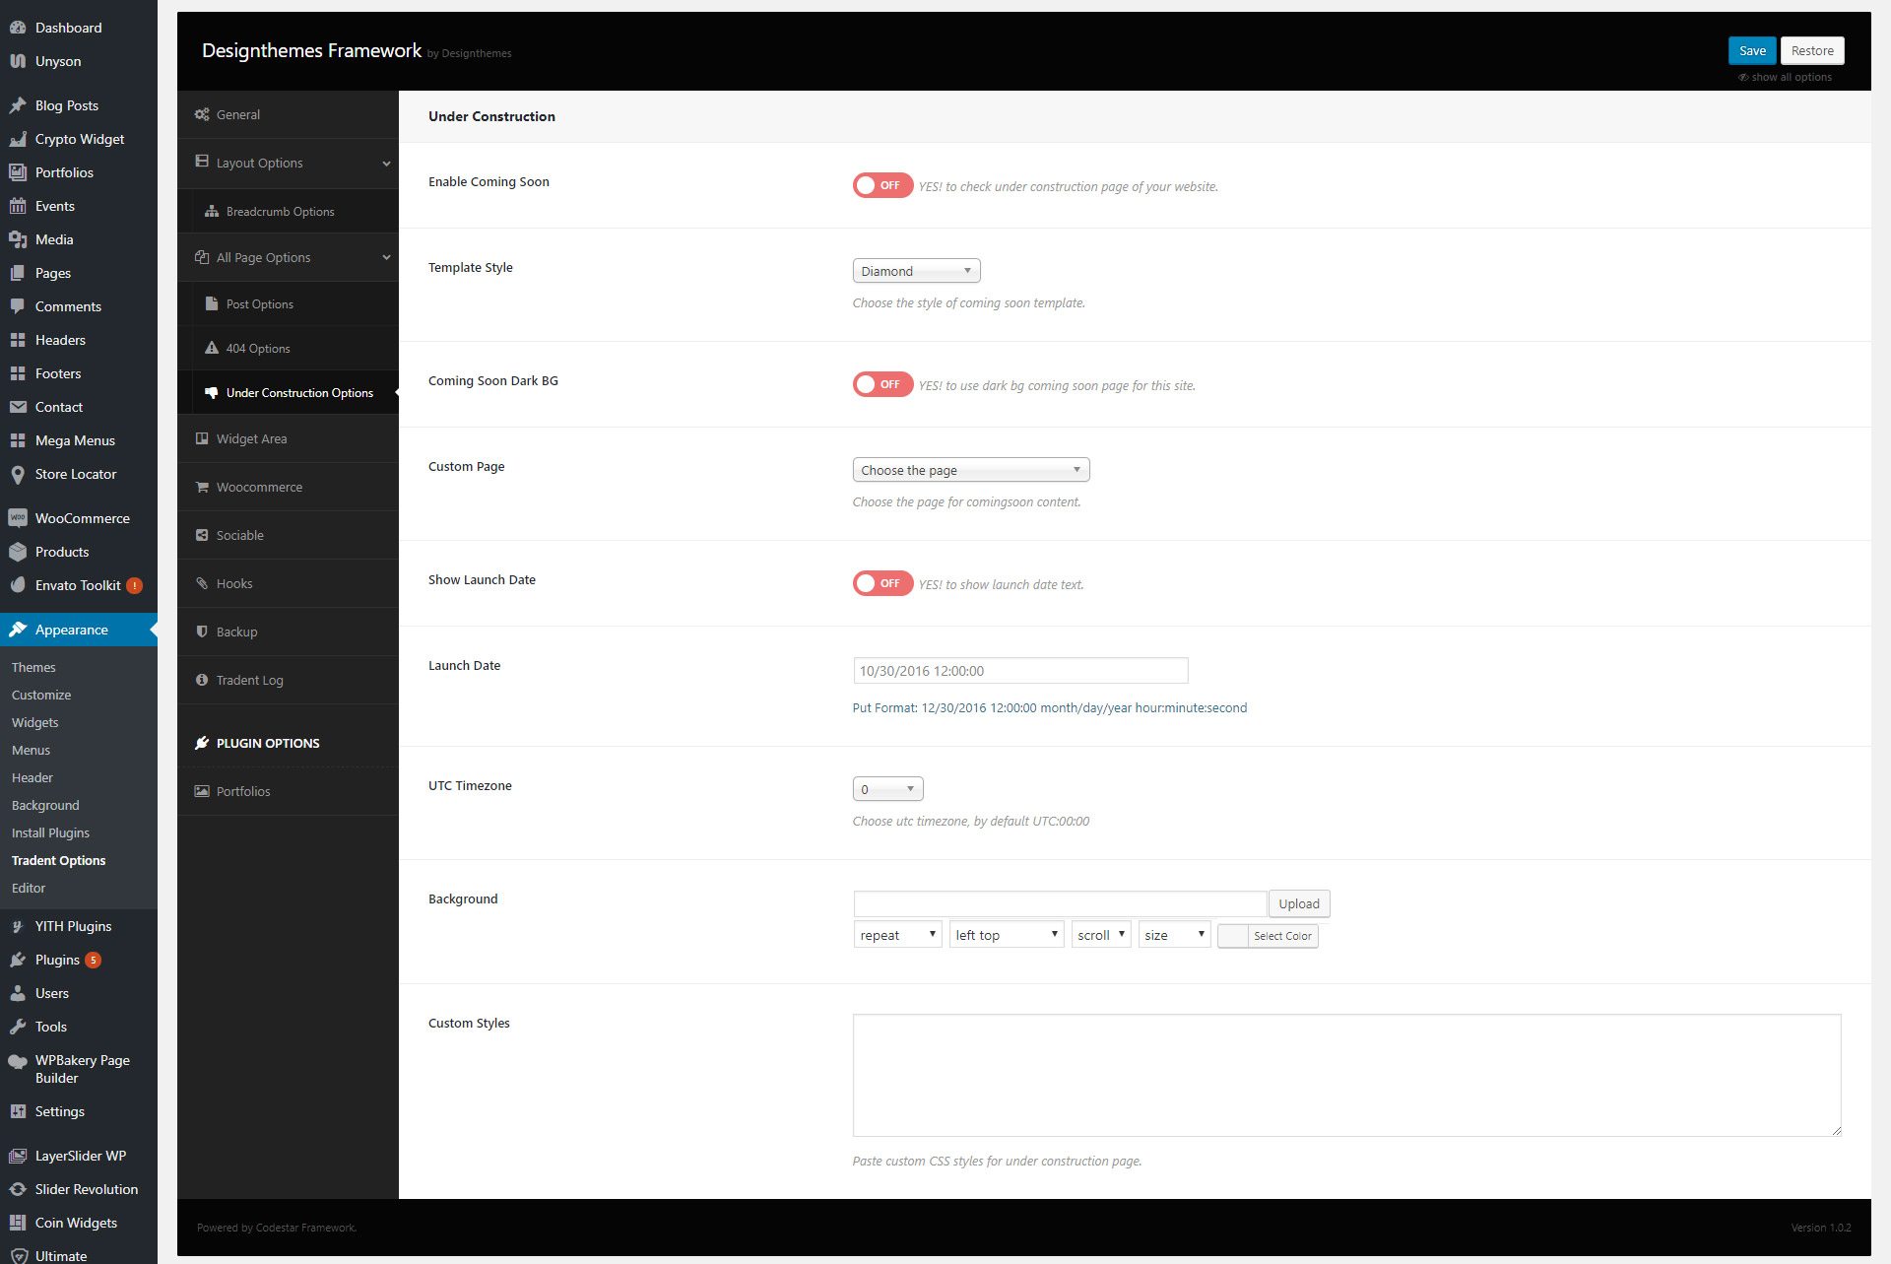Click the Crypto Widget icon

(x=19, y=139)
